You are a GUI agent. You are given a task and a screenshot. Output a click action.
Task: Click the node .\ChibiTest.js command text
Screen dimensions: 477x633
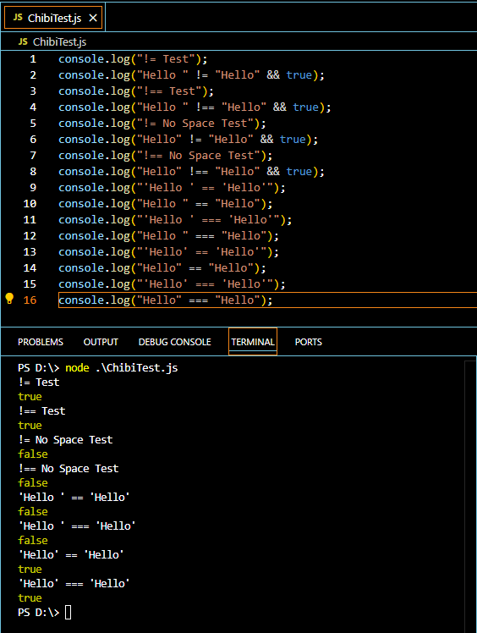pos(122,368)
